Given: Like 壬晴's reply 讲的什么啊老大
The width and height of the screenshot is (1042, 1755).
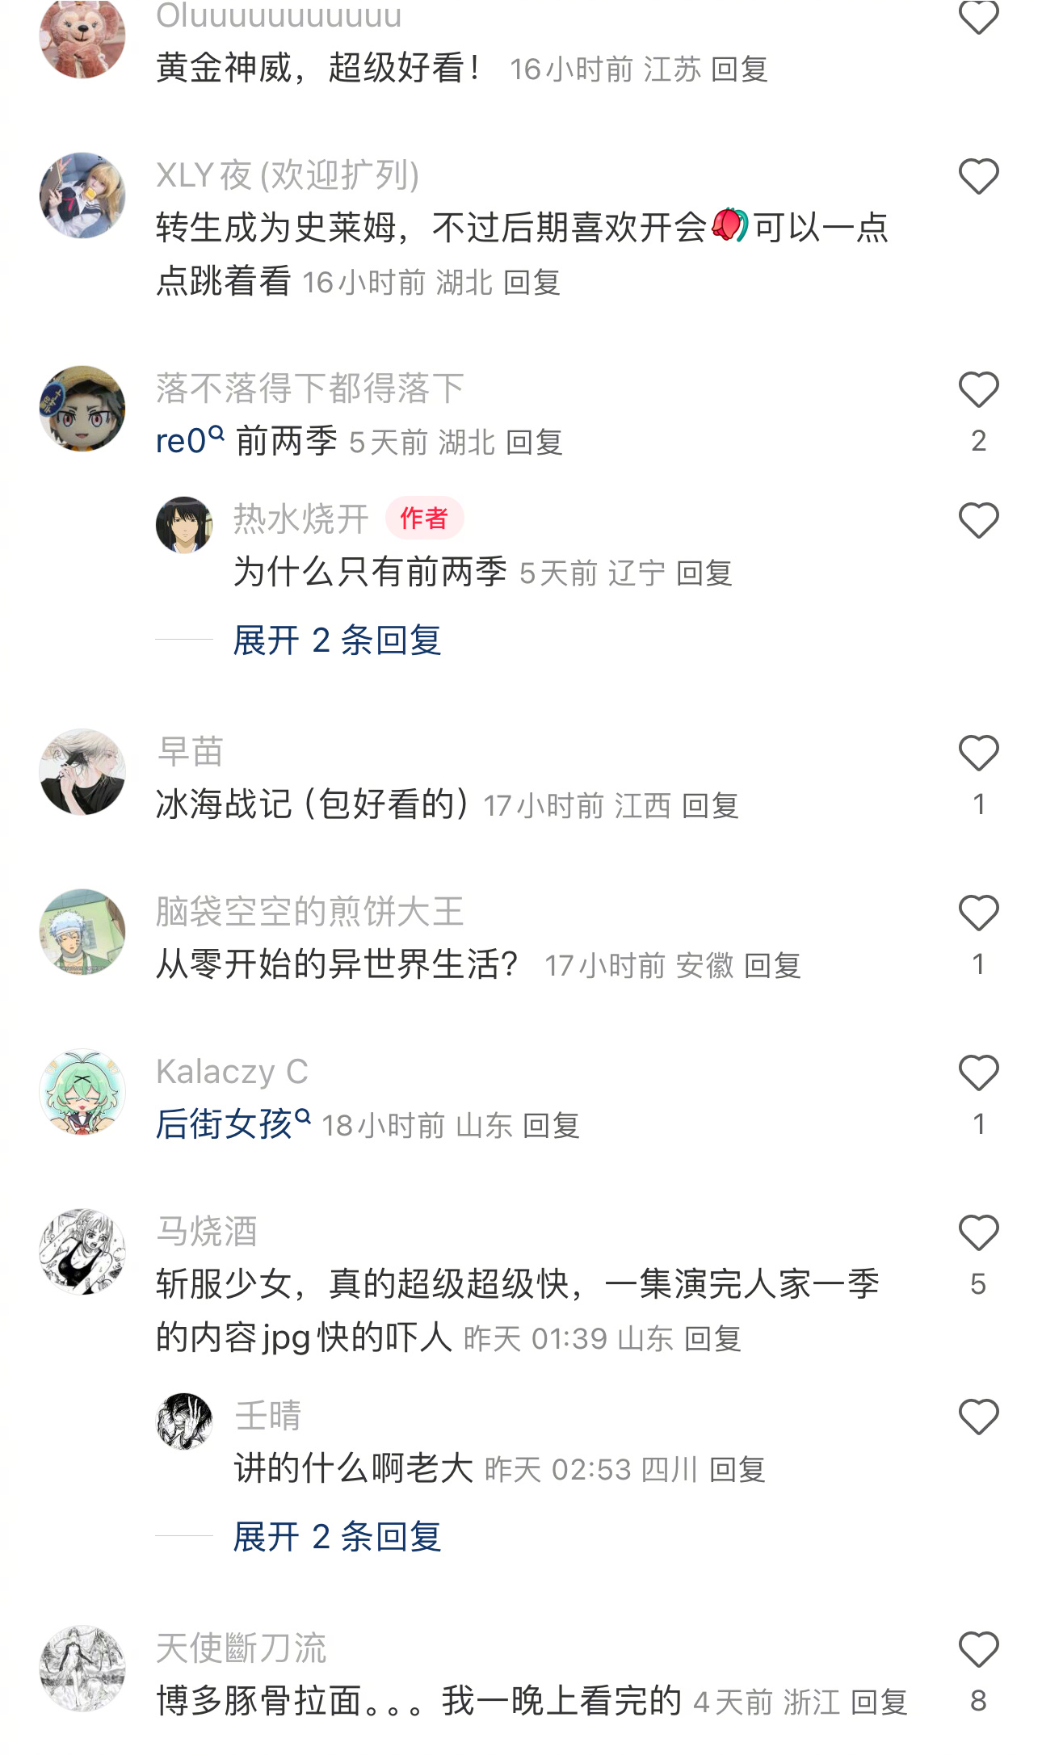Looking at the screenshot, I should pos(978,1417).
